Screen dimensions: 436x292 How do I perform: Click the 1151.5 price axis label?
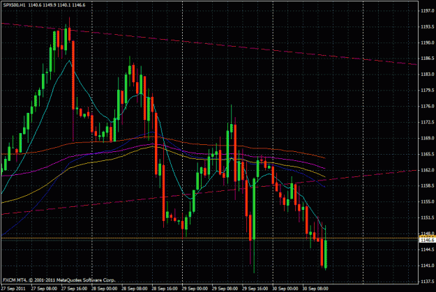(428, 217)
